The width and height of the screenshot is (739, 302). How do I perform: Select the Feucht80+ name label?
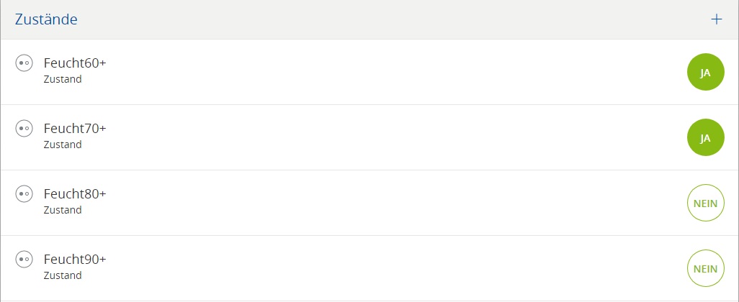pyautogui.click(x=75, y=194)
